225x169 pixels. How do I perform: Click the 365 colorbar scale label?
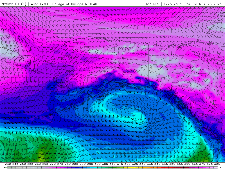195,164
